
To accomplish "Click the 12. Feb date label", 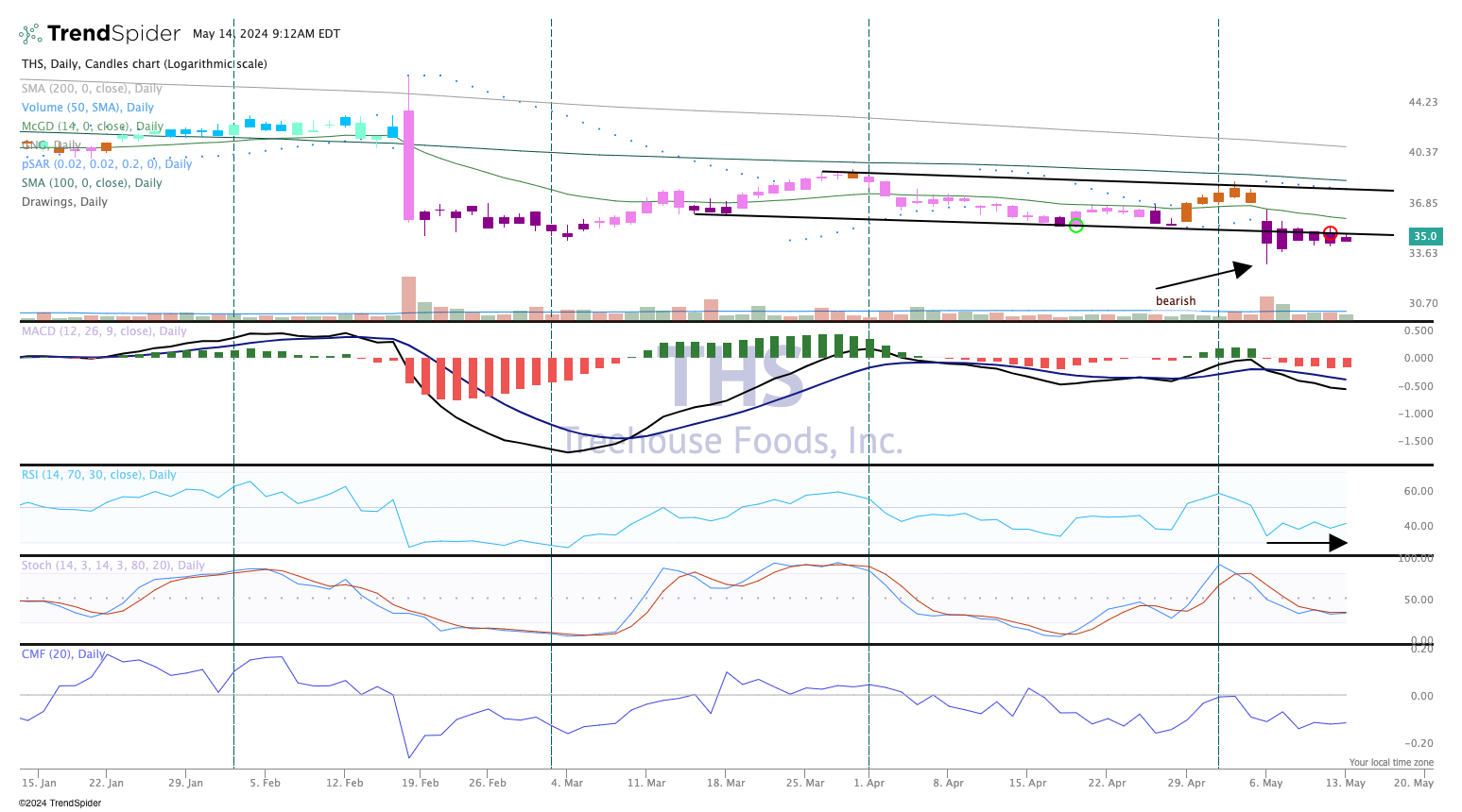I will pos(344,783).
